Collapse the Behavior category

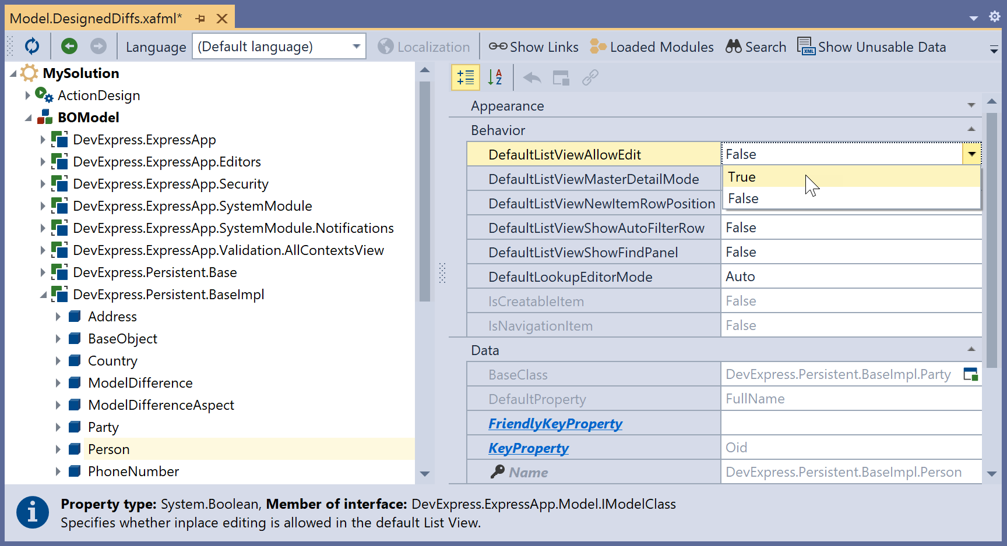pos(971,130)
